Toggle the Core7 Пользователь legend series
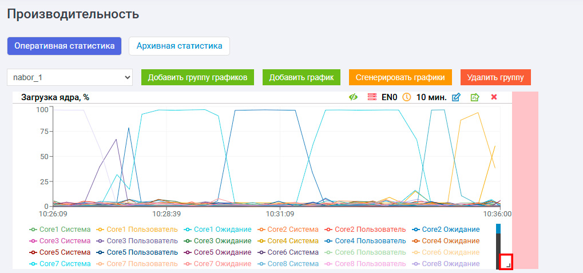 point(137,264)
